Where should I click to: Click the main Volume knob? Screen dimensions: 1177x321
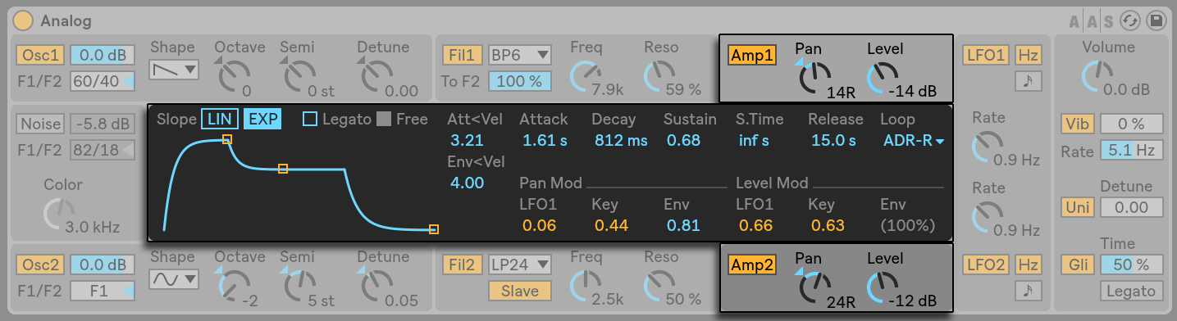[x=1098, y=75]
